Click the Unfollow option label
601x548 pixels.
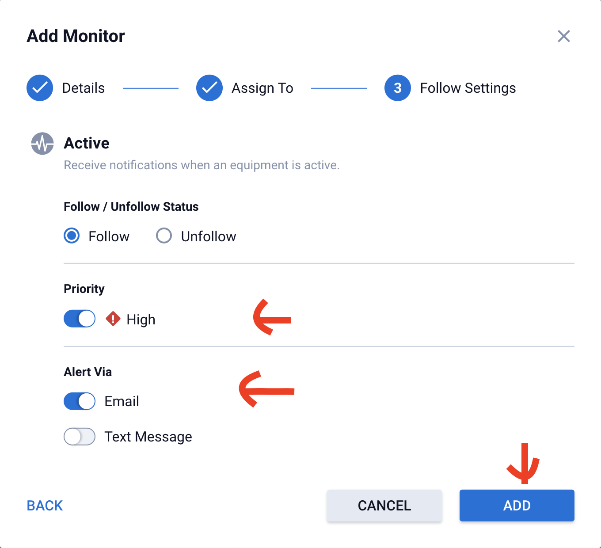(x=209, y=236)
